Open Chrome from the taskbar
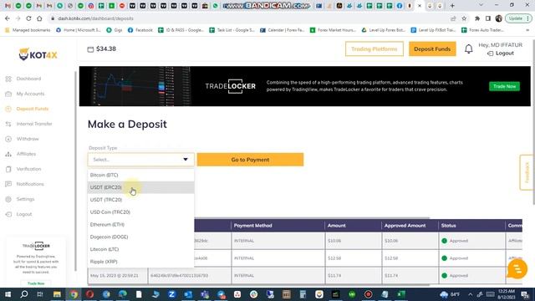This screenshot has width=535, height=301. 74,294
